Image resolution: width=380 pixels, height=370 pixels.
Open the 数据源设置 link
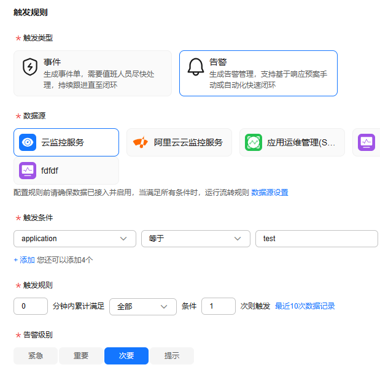(x=269, y=193)
